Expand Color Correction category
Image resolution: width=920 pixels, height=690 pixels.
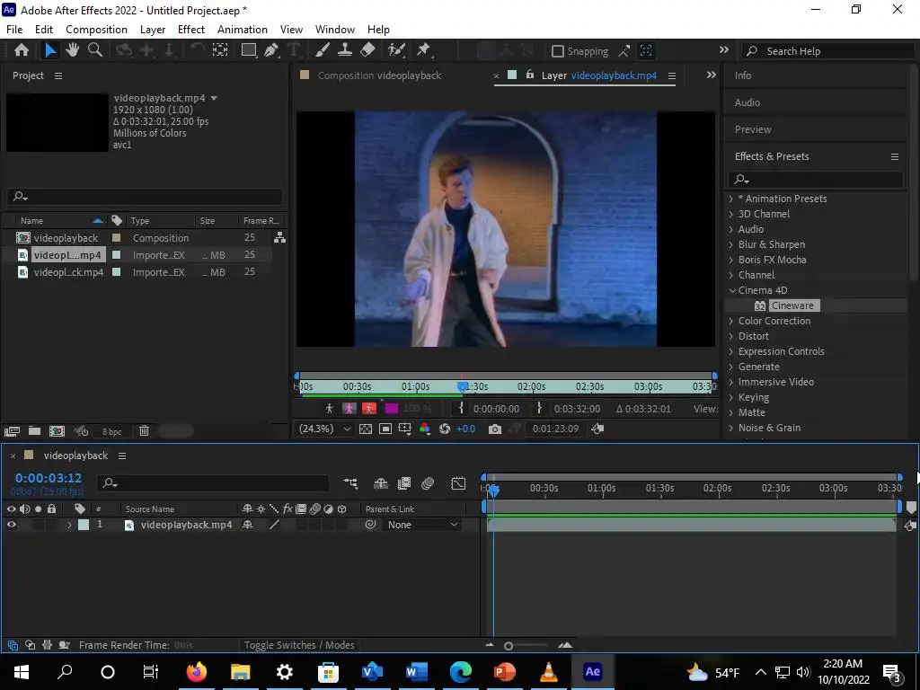pyautogui.click(x=731, y=321)
